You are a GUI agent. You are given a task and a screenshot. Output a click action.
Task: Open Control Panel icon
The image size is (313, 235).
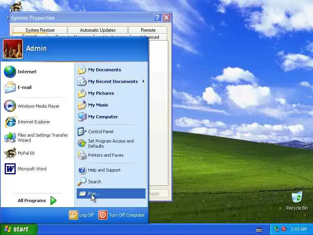pyautogui.click(x=82, y=132)
